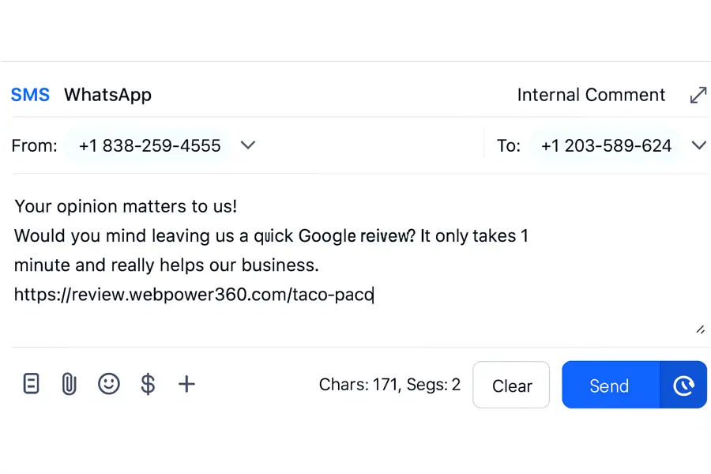Click the plus icon for more options
The height and width of the screenshot is (474, 711).
point(186,384)
